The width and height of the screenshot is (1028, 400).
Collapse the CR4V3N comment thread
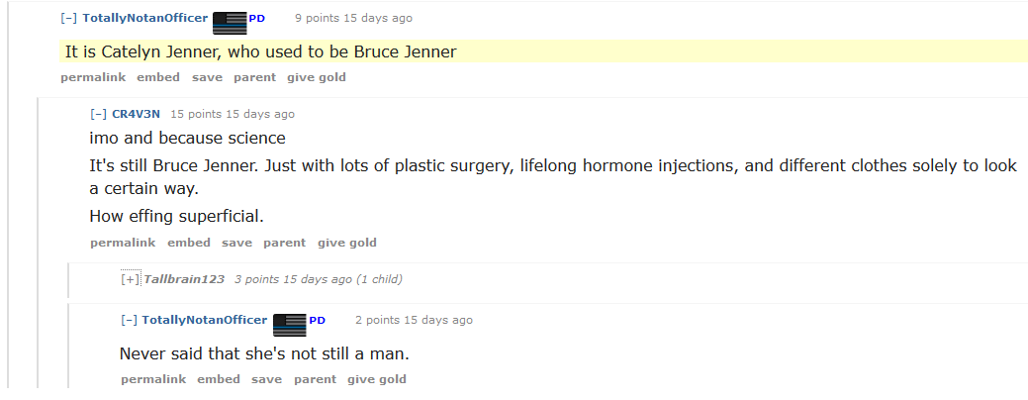(x=98, y=115)
